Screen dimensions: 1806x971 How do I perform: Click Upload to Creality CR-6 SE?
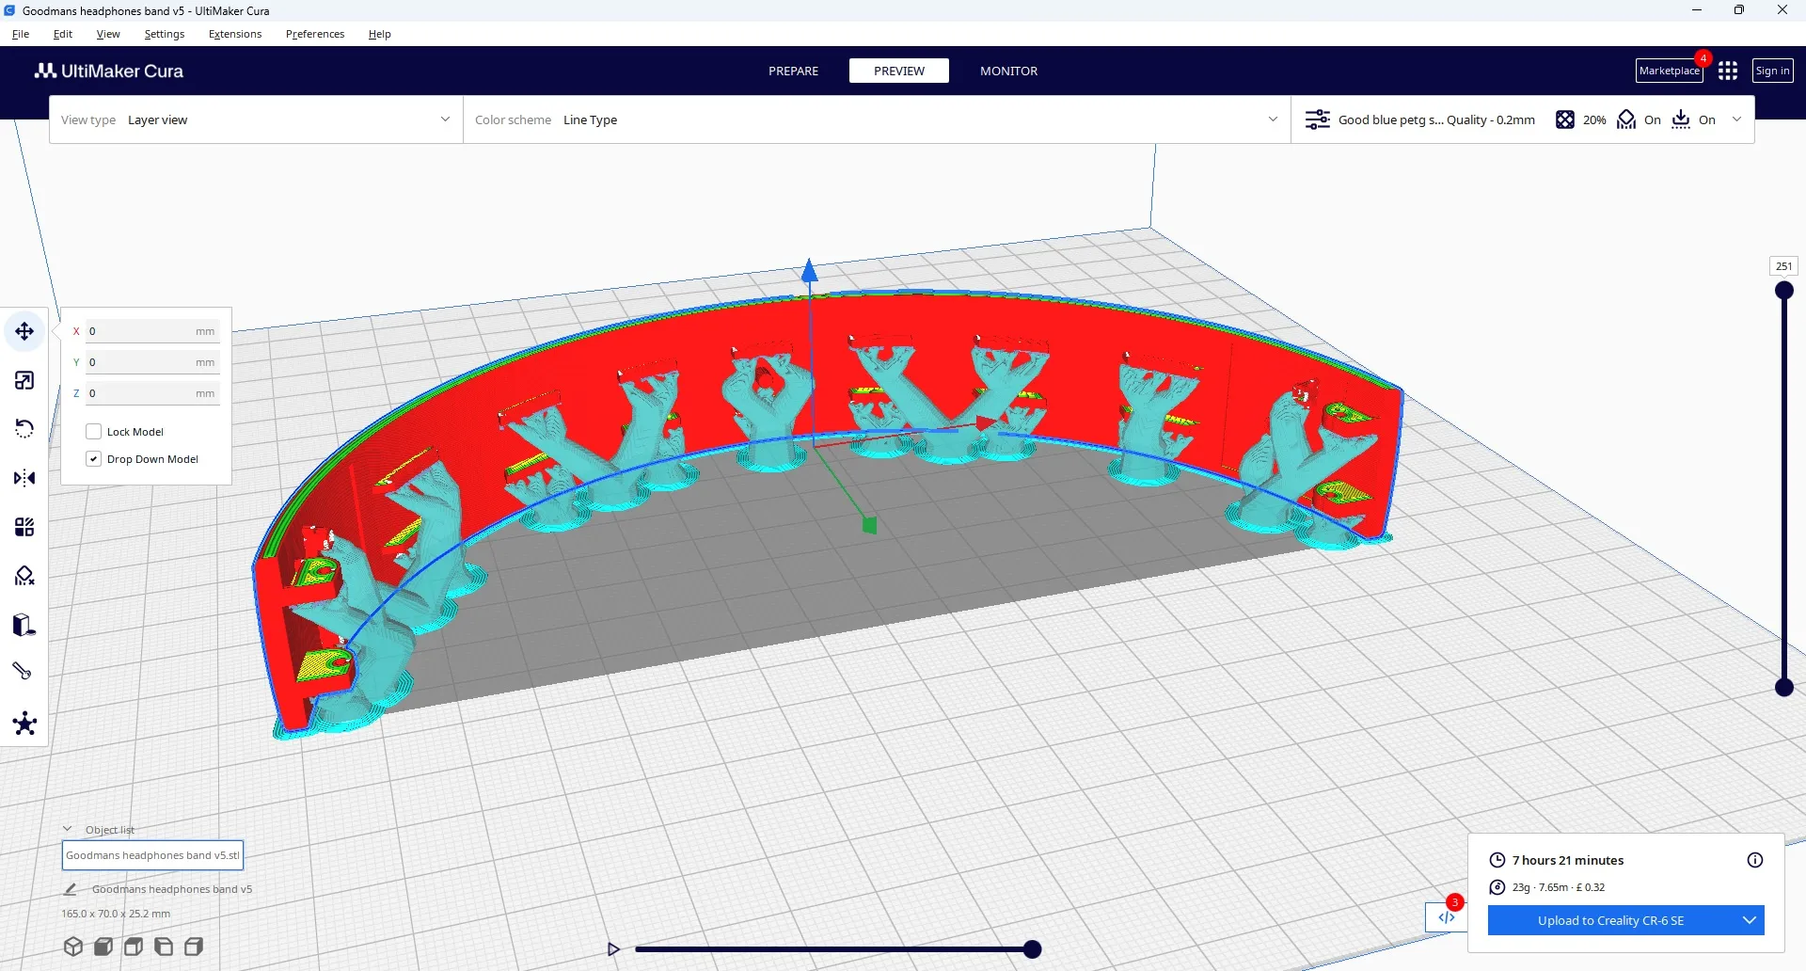(1610, 920)
